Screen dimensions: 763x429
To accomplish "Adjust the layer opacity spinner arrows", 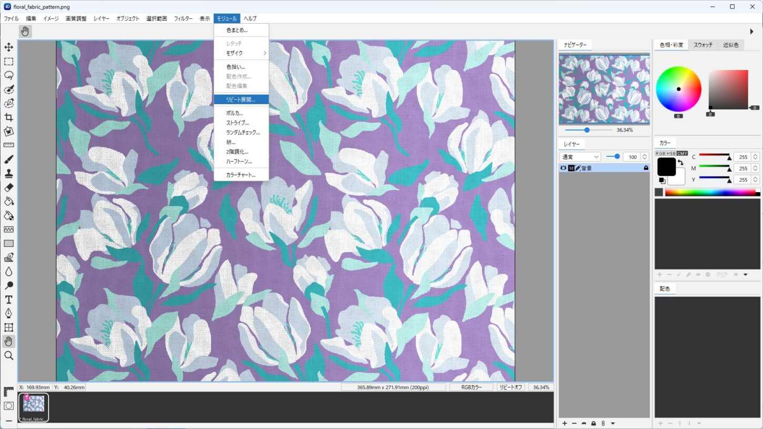I will coord(645,157).
